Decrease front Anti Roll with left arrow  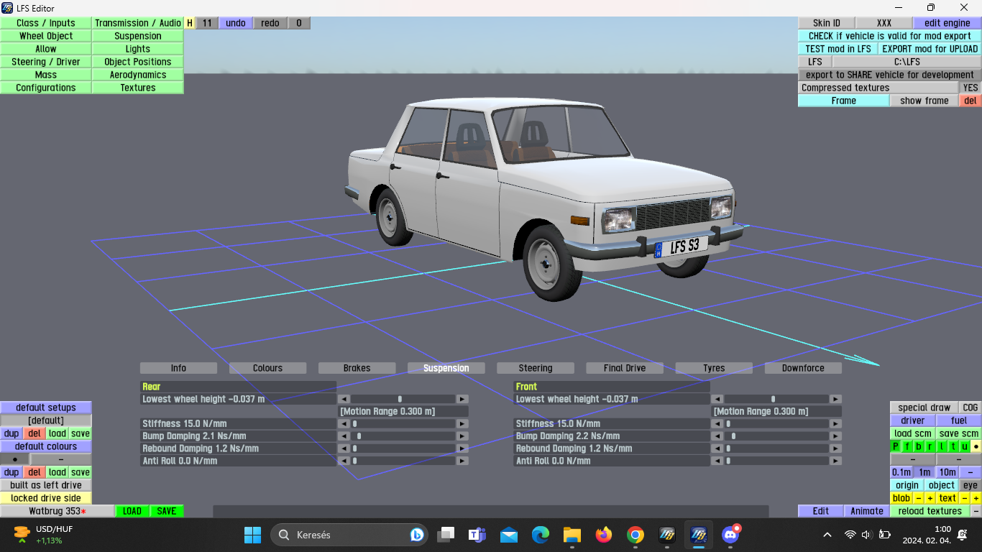pyautogui.click(x=717, y=461)
